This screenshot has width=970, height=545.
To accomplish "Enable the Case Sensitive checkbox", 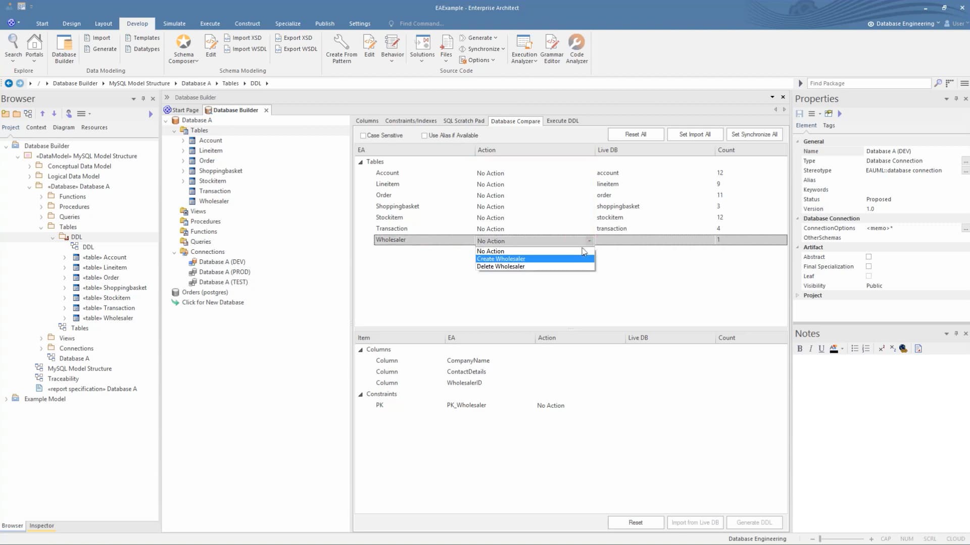I will [363, 135].
